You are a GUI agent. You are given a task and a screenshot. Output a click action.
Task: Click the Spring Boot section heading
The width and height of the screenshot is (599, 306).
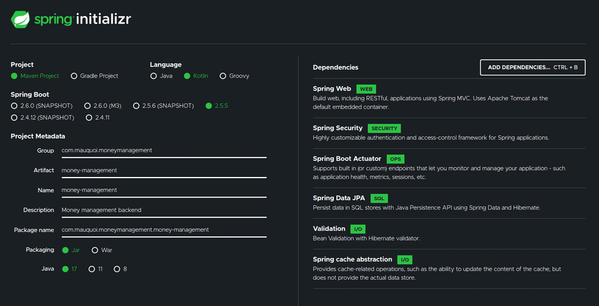pos(30,95)
